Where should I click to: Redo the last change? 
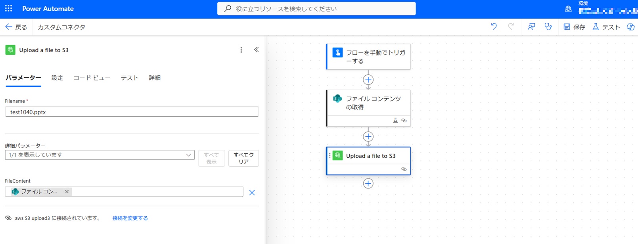[511, 27]
